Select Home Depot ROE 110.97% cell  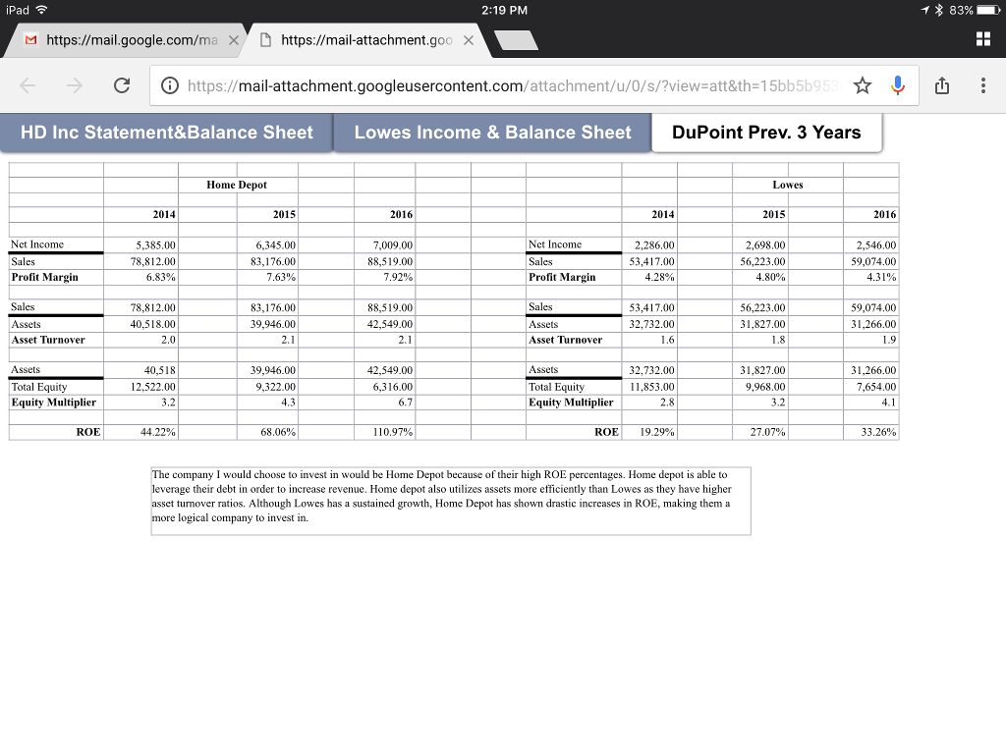[384, 432]
